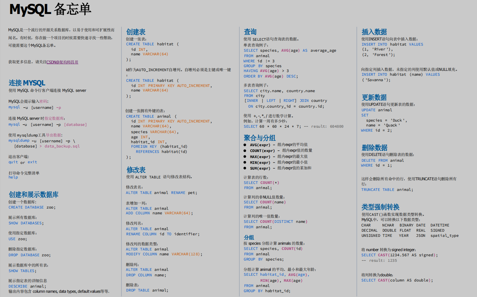Viewport: 477px width, 297px height.
Task: Click the 'help' command text
Action: [x=13, y=178]
